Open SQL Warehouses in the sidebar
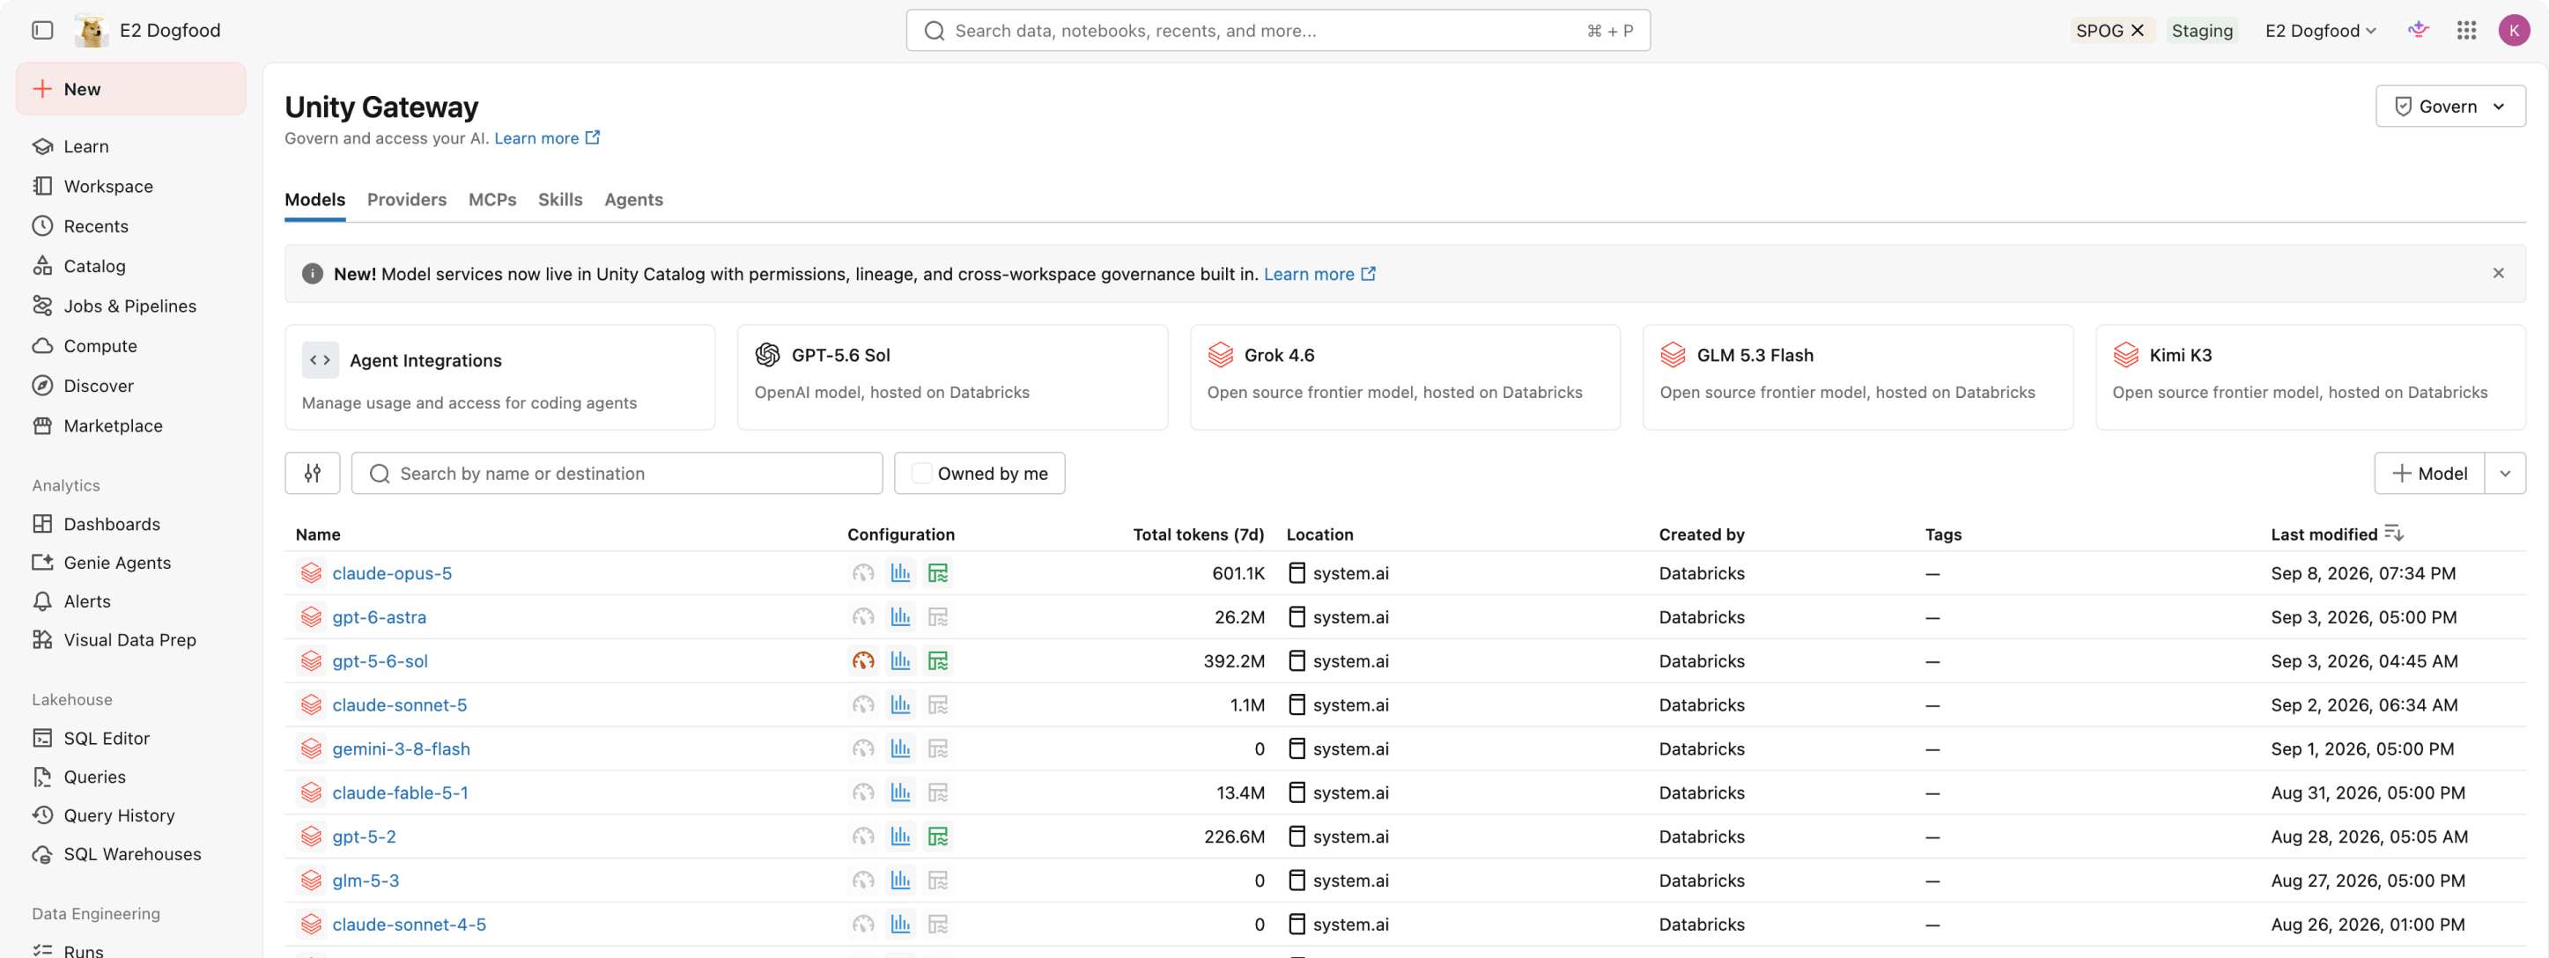This screenshot has height=958, width=2549. tap(130, 854)
